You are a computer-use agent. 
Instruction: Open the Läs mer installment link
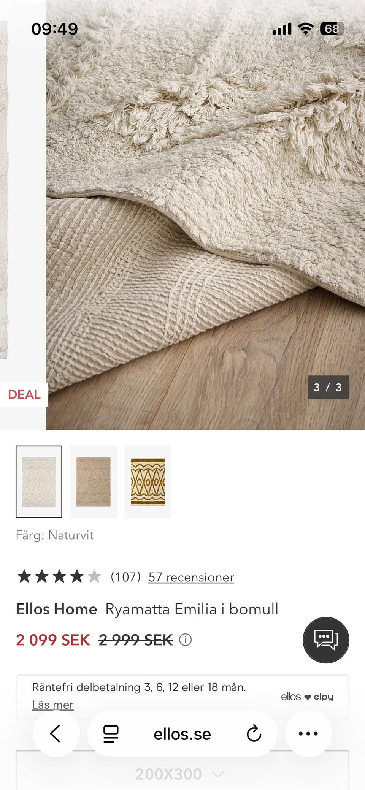click(x=53, y=705)
